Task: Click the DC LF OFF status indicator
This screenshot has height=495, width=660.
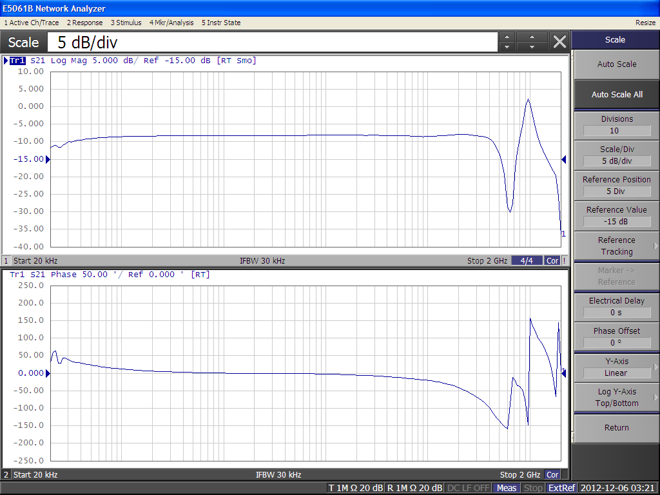Action: click(x=468, y=489)
